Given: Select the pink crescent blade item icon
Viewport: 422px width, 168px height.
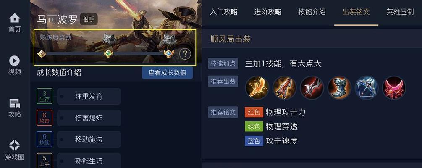Looking at the screenshot, I should (x=394, y=88).
